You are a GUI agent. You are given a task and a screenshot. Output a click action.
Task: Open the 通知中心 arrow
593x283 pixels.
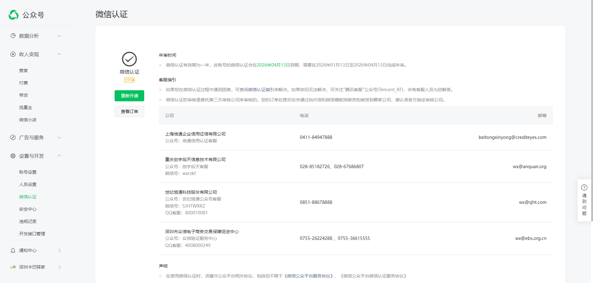(x=60, y=250)
